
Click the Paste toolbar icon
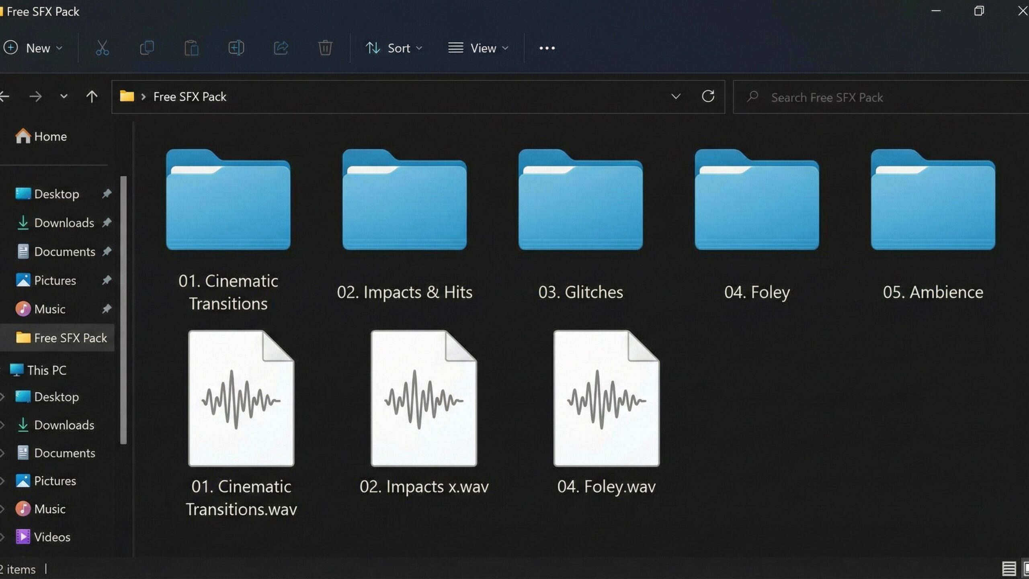(x=192, y=48)
